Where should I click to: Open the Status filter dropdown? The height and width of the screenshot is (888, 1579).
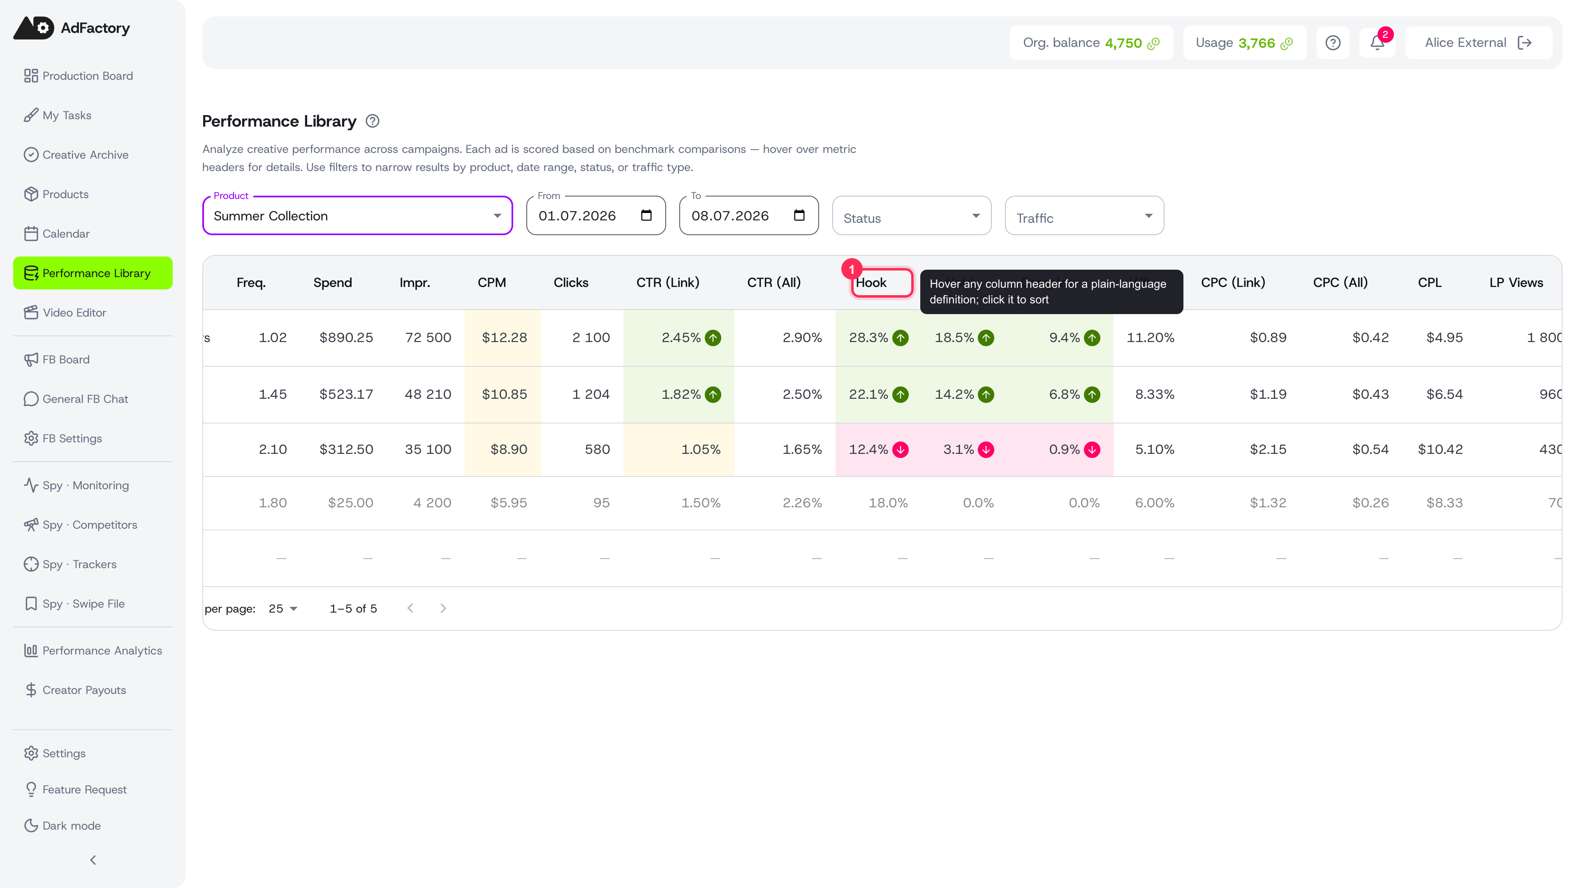[x=912, y=216]
